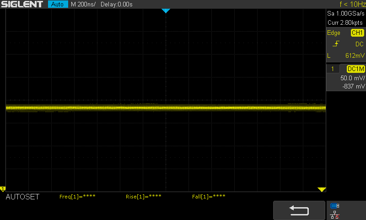Click the Curr 2.80kpts memory depth

pyautogui.click(x=345, y=22)
